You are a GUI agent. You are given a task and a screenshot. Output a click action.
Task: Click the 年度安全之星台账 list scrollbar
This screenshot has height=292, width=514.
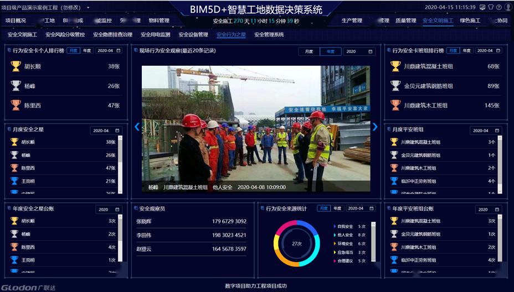tap(120, 238)
